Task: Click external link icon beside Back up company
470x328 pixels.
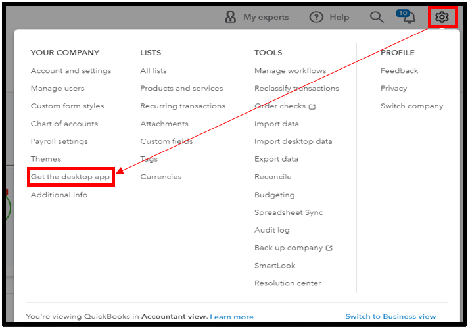Action: point(329,248)
